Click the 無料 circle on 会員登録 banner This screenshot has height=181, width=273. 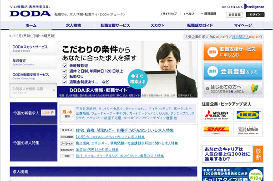(212, 71)
